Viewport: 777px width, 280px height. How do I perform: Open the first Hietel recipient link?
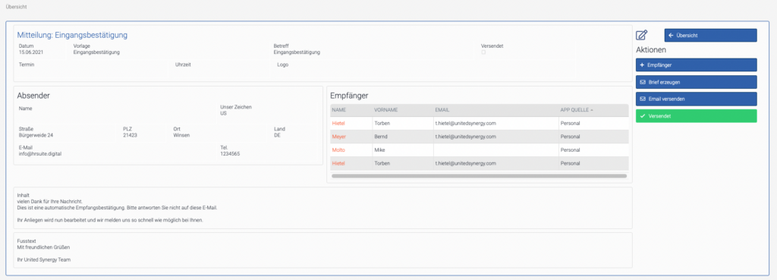click(x=338, y=123)
